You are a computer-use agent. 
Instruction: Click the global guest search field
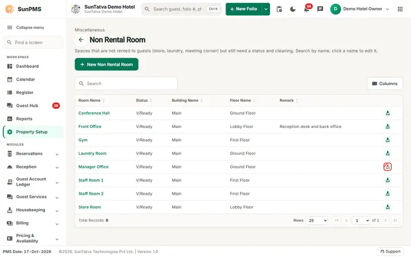click(x=182, y=9)
